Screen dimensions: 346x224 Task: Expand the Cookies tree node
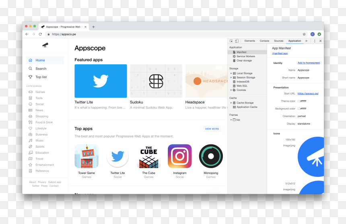coord(231,90)
